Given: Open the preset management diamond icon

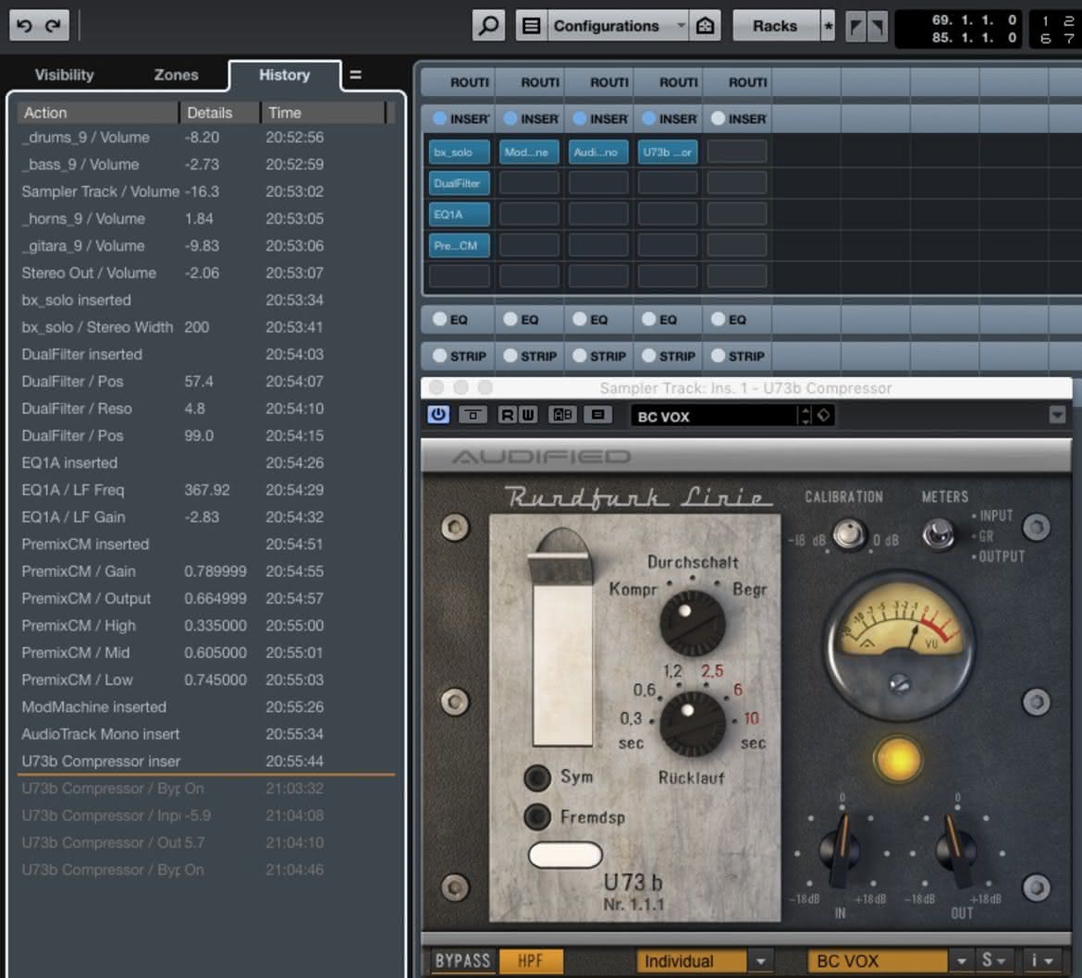Looking at the screenshot, I should 824,415.
